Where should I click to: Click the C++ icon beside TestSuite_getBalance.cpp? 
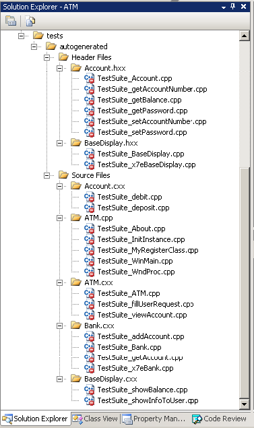point(89,100)
